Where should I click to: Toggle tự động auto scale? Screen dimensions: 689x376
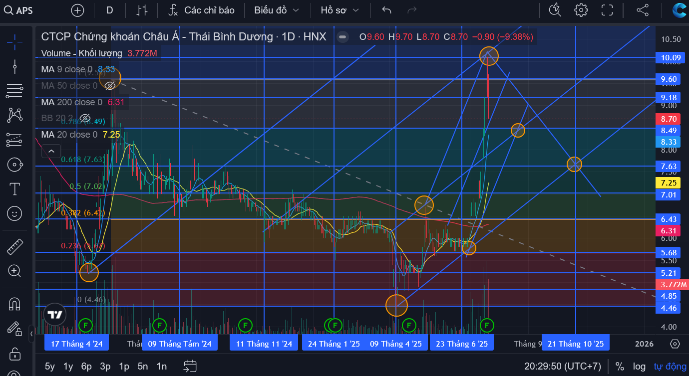pos(670,367)
